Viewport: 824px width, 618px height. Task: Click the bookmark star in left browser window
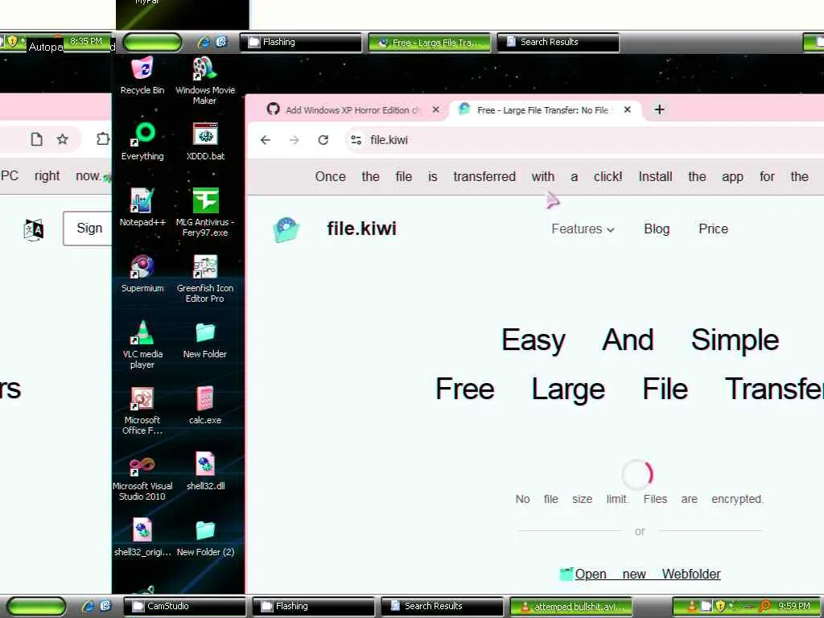[63, 139]
